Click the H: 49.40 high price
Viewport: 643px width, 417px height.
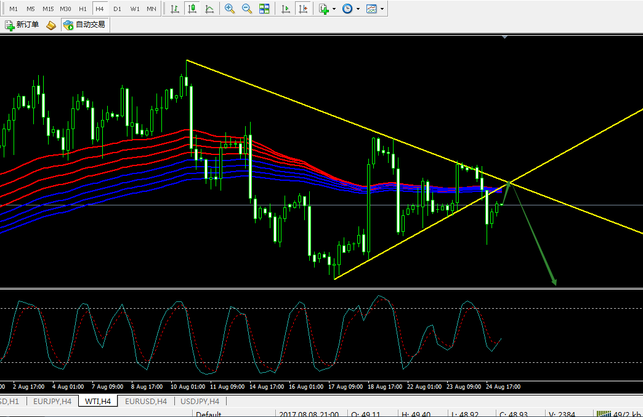tap(416, 414)
